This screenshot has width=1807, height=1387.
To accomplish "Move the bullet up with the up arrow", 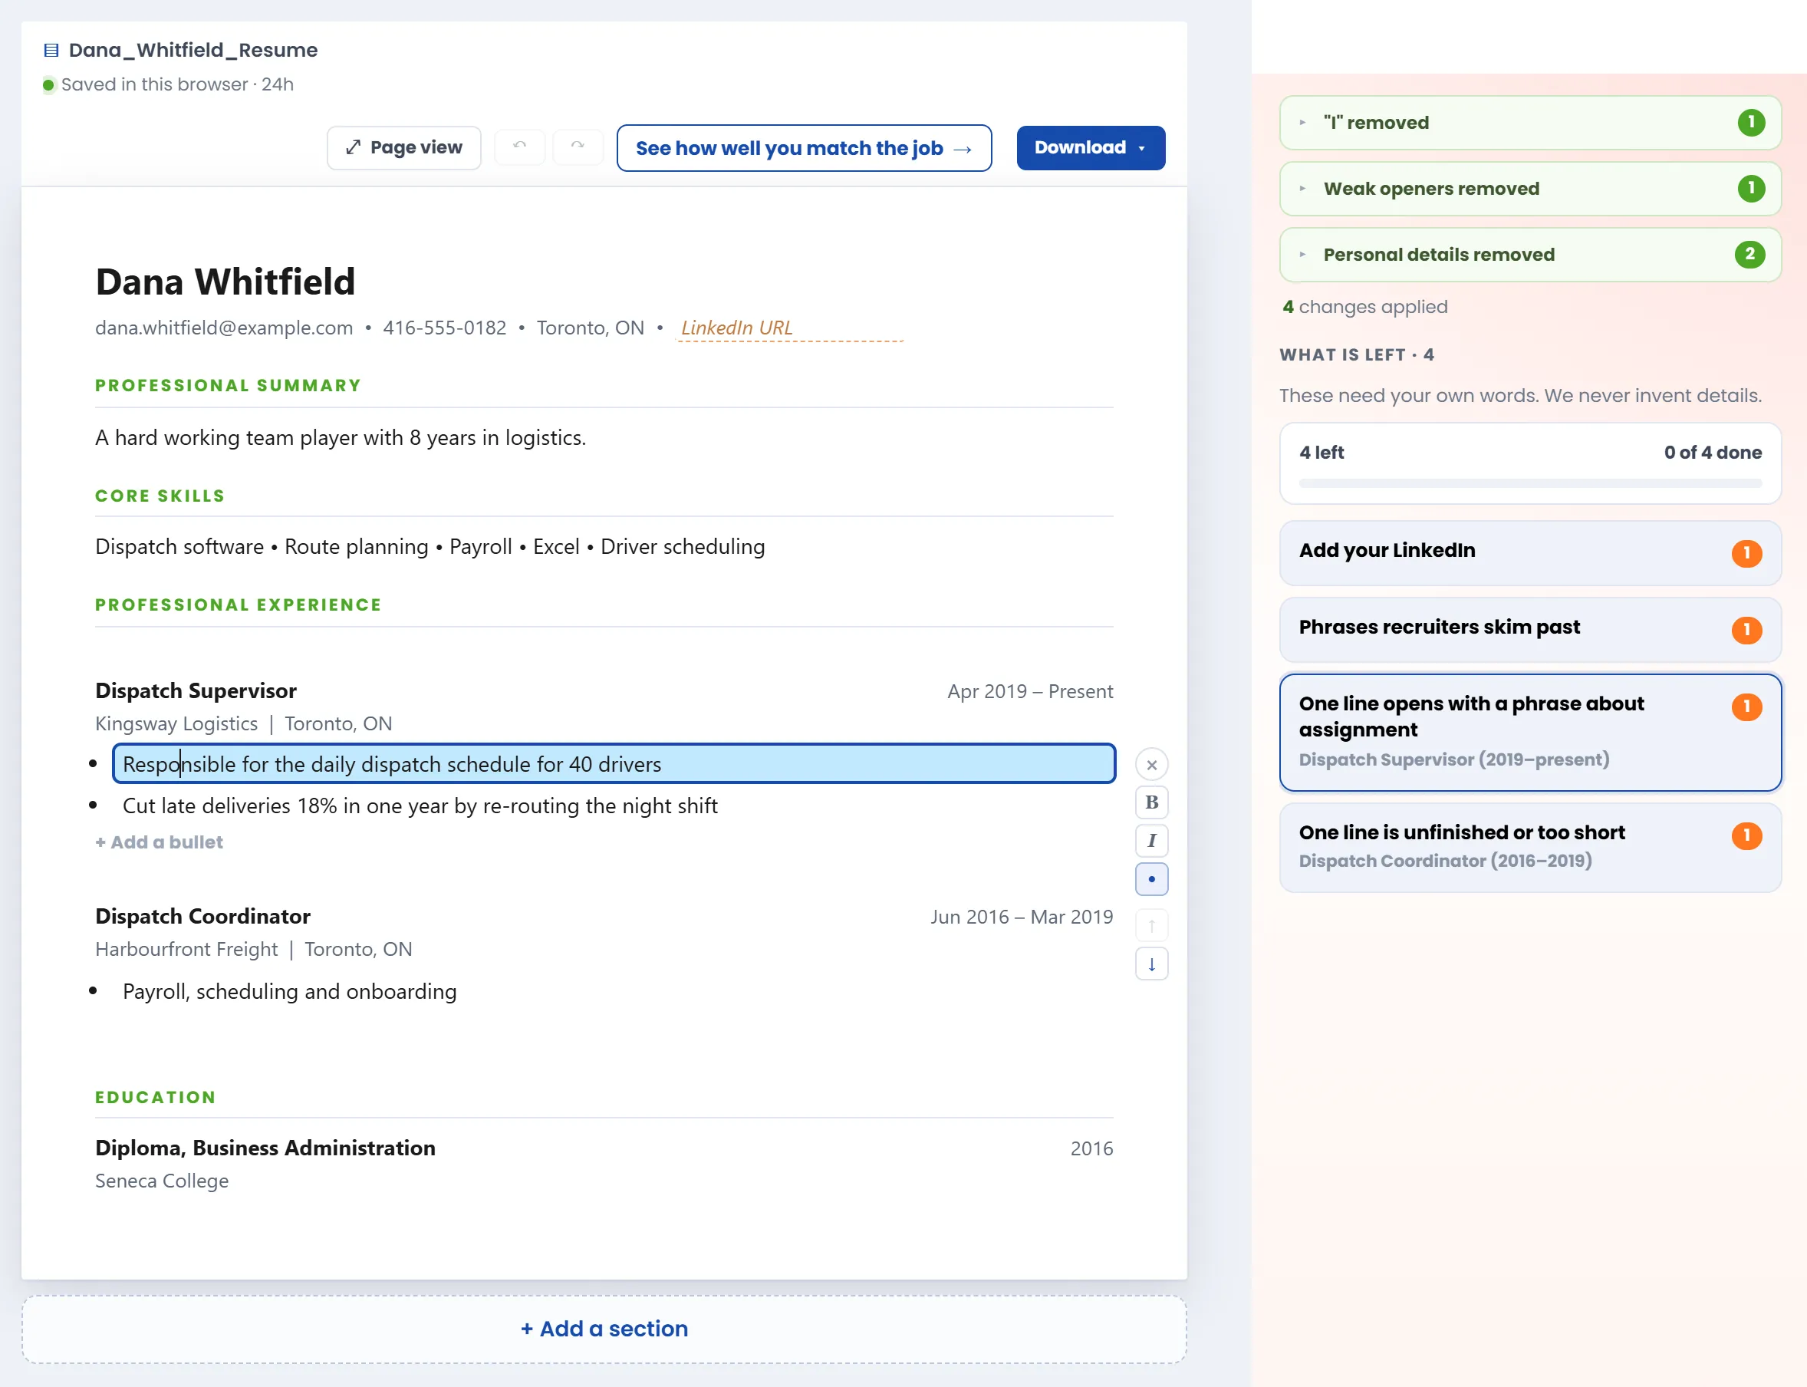I will coord(1151,925).
